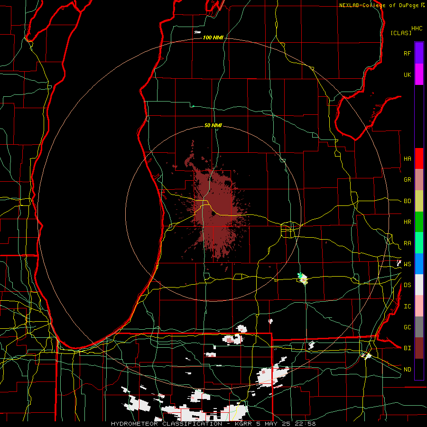Click the RF legend label
The image size is (427, 427).
408,53
